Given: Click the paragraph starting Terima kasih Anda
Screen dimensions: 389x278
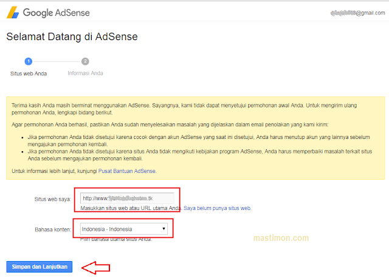Looking at the screenshot, I should tap(184, 109).
